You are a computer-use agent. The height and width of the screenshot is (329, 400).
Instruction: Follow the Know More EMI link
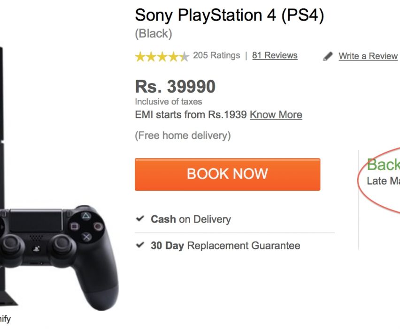point(276,115)
